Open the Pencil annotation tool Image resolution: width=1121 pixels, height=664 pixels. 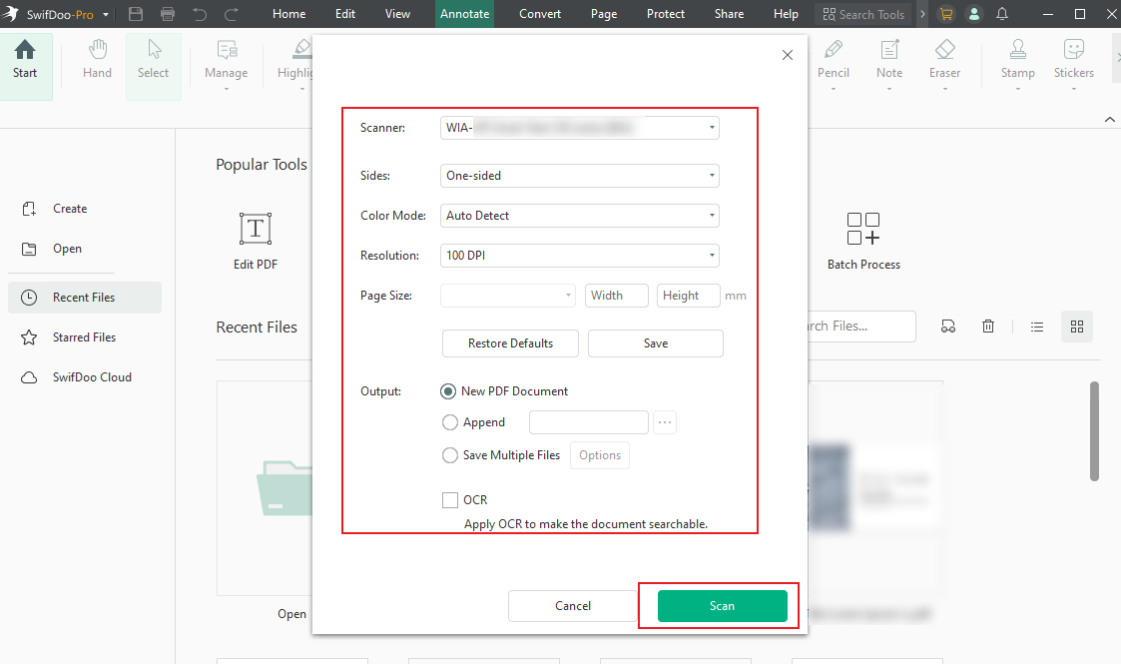[834, 62]
